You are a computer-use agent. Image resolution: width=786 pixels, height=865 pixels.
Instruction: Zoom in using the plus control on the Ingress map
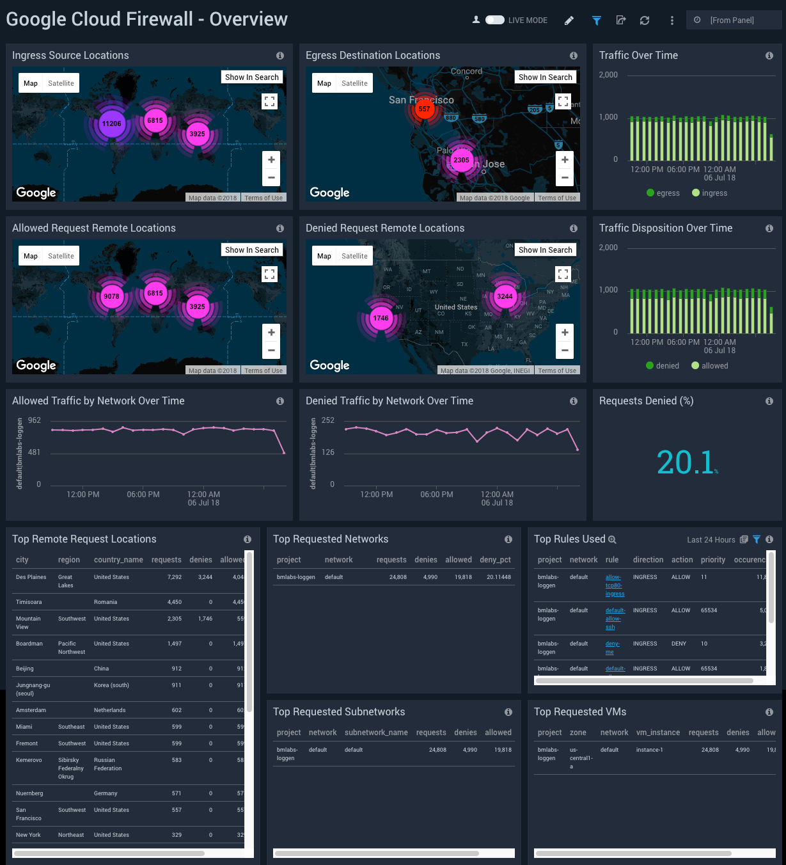271,159
